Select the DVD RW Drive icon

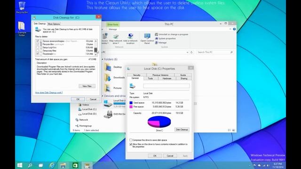108,114
